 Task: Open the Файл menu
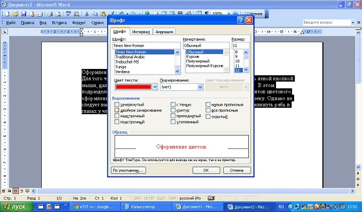pos(11,23)
